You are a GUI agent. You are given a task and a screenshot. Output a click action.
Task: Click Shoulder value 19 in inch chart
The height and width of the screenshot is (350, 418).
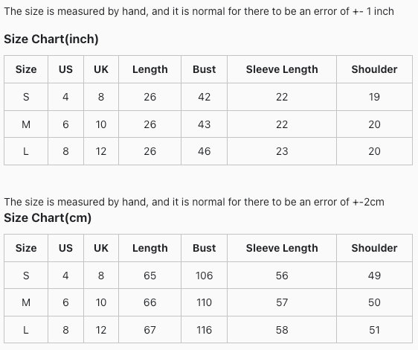tap(374, 97)
